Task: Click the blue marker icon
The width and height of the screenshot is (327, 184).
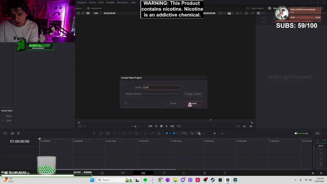Action: (x=174, y=133)
